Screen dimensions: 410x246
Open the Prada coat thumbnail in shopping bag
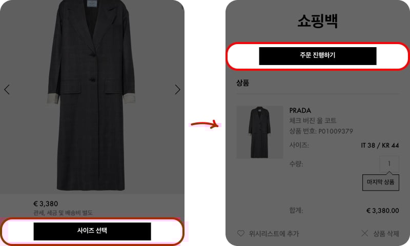coord(260,132)
